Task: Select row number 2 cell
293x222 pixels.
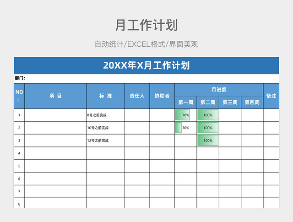Action: pos(19,128)
